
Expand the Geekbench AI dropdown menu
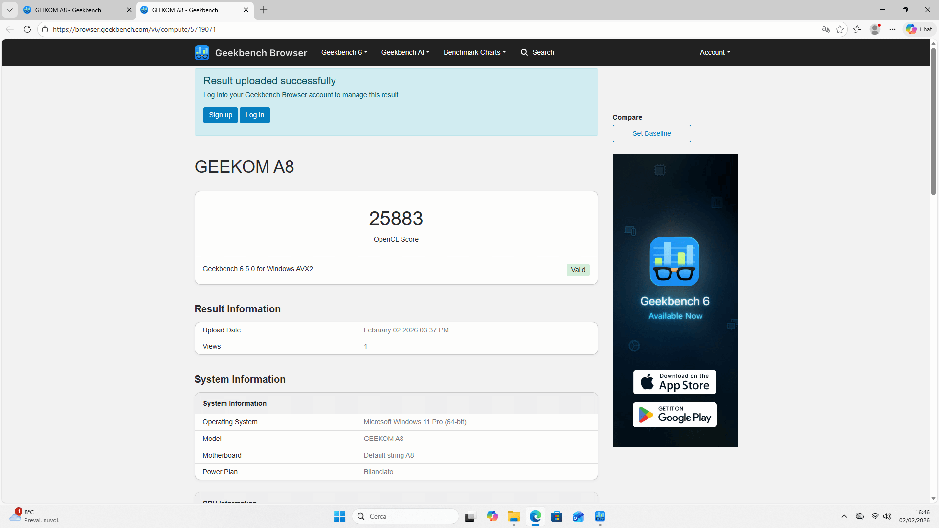(405, 52)
